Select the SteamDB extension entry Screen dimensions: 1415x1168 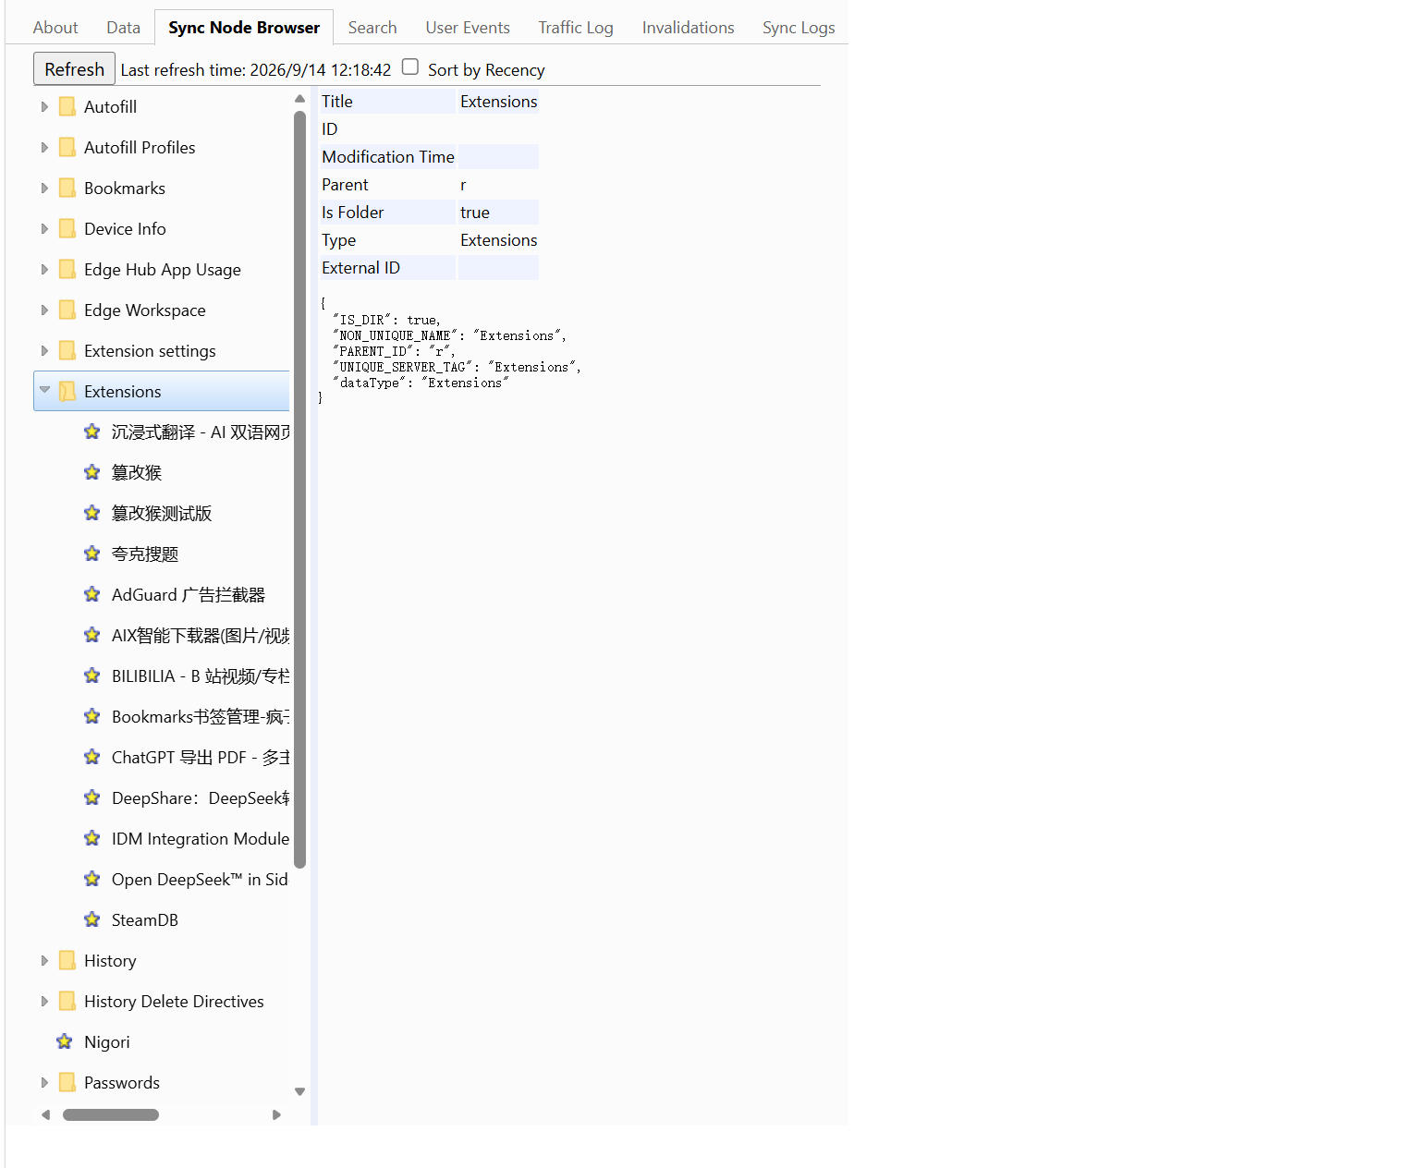pos(145,919)
